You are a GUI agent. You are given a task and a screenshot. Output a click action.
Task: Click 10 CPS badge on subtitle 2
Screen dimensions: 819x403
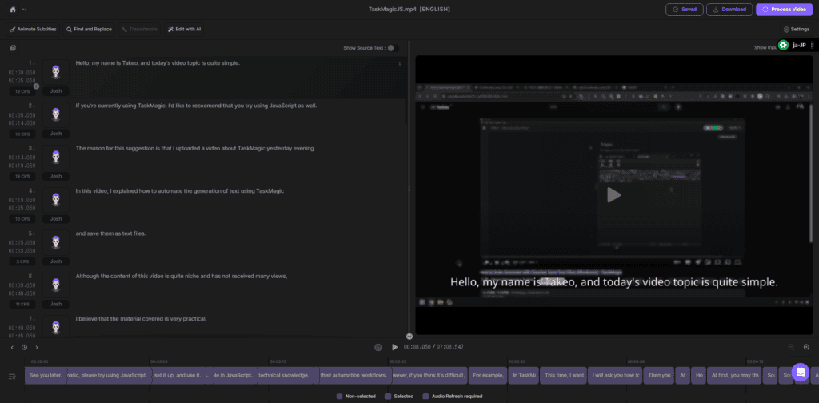click(22, 134)
